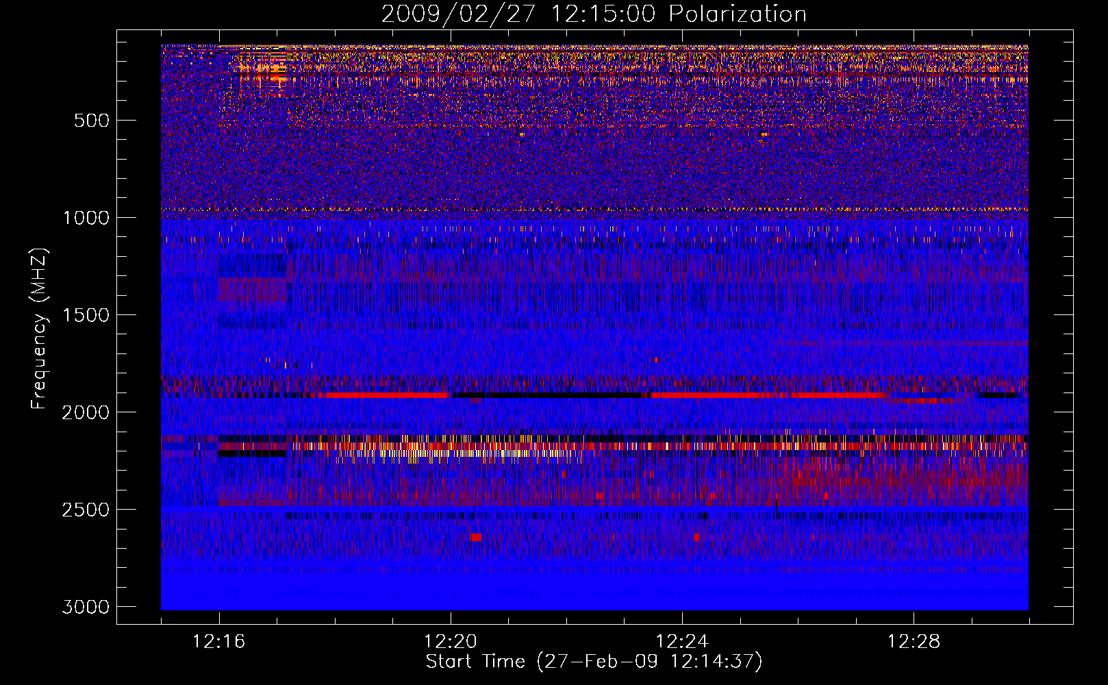Viewport: 1108px width, 685px height.
Task: Click the 12:24 time tick label
Action: tap(682, 642)
